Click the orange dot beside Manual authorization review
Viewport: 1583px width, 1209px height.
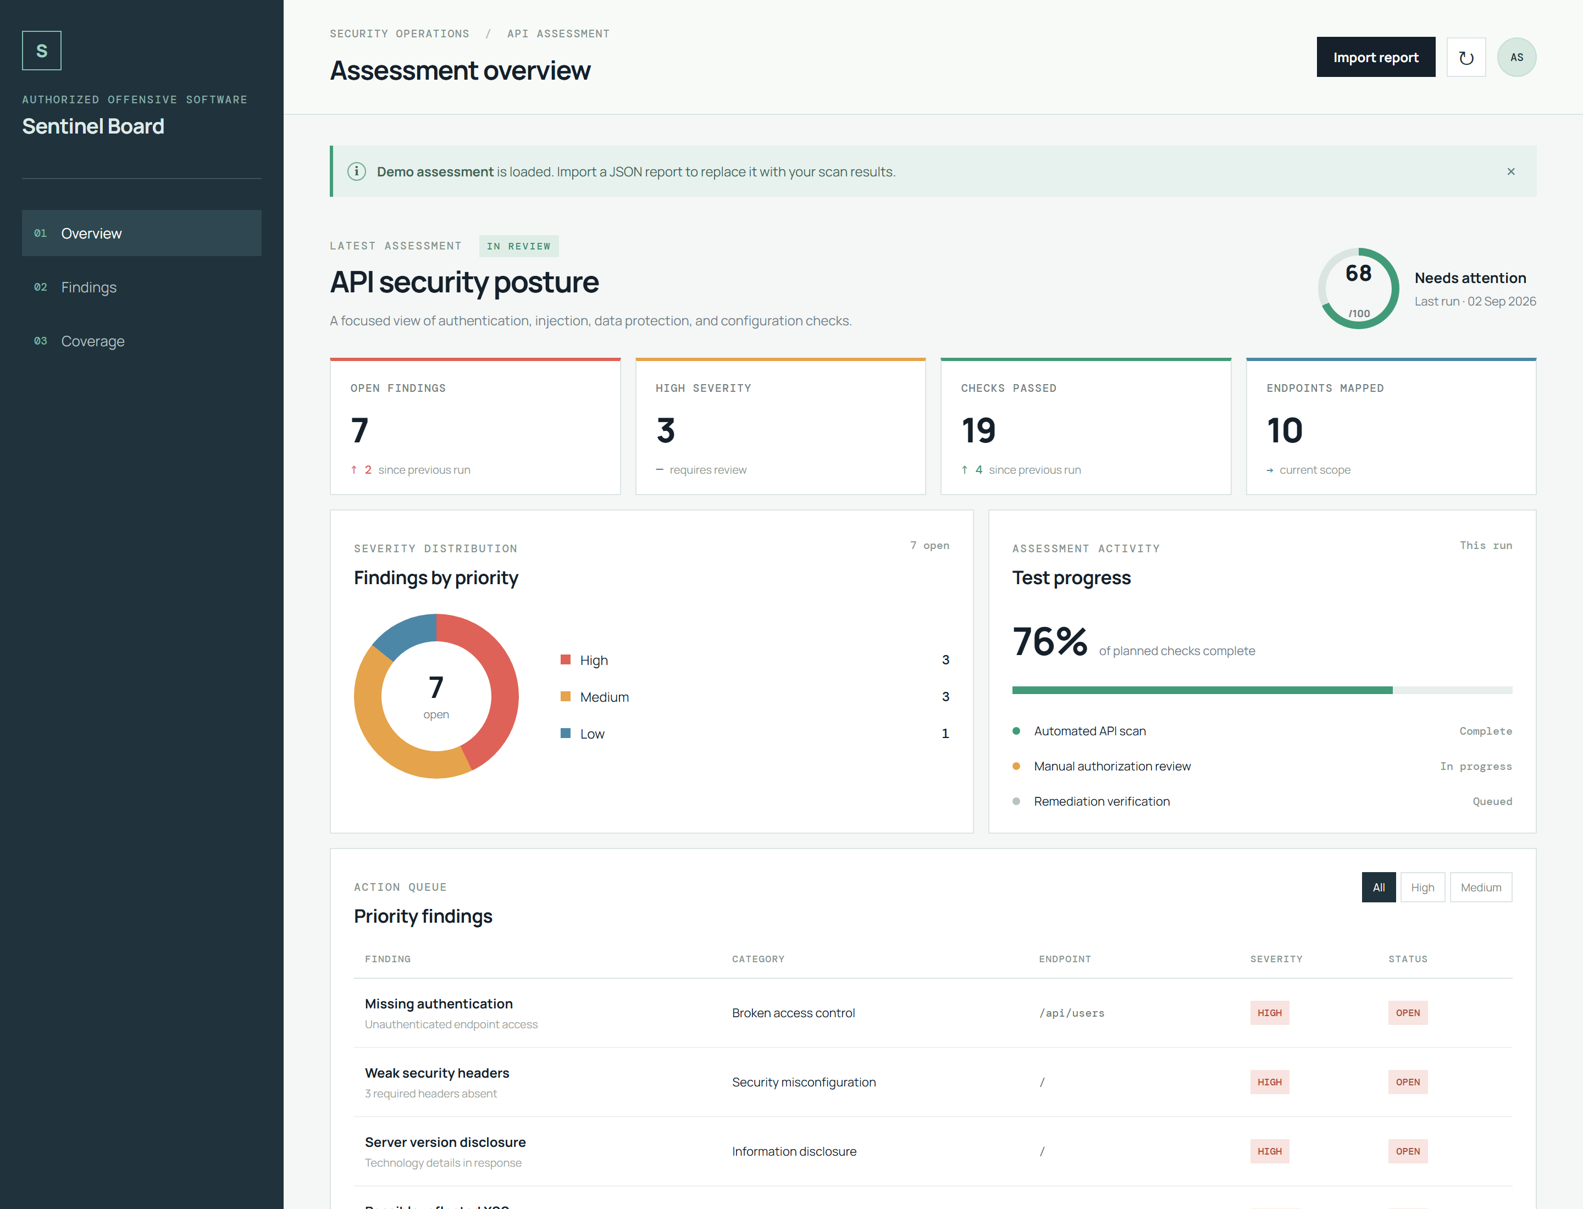point(1016,767)
